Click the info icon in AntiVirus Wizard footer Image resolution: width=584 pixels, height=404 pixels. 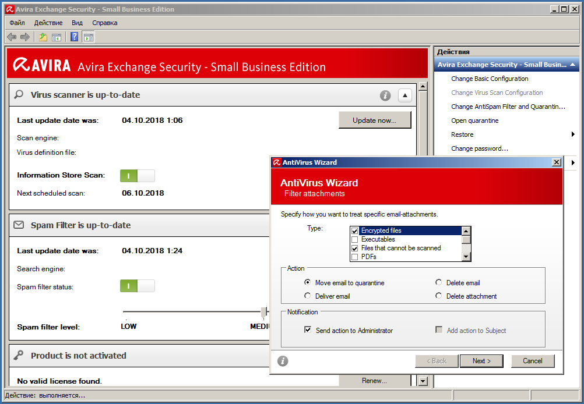point(283,361)
